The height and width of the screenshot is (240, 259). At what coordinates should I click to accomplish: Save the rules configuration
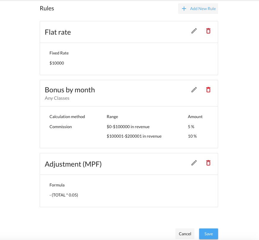click(x=208, y=234)
